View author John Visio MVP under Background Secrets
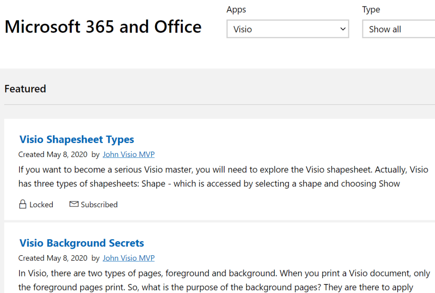 129,258
